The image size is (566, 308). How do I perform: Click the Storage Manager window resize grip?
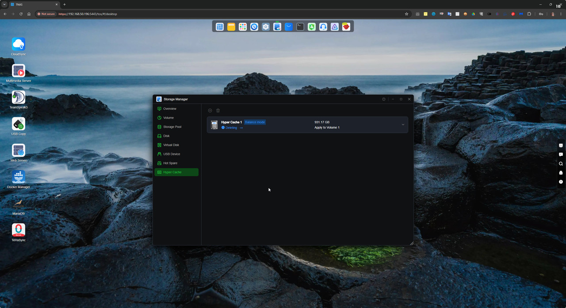pyautogui.click(x=412, y=243)
